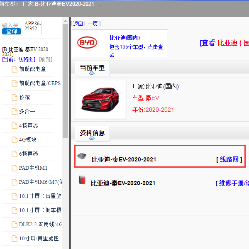
Task: Click 比亚迪-秦EV-2020-2021 title in 维修手册 row
Action: coord(123,183)
